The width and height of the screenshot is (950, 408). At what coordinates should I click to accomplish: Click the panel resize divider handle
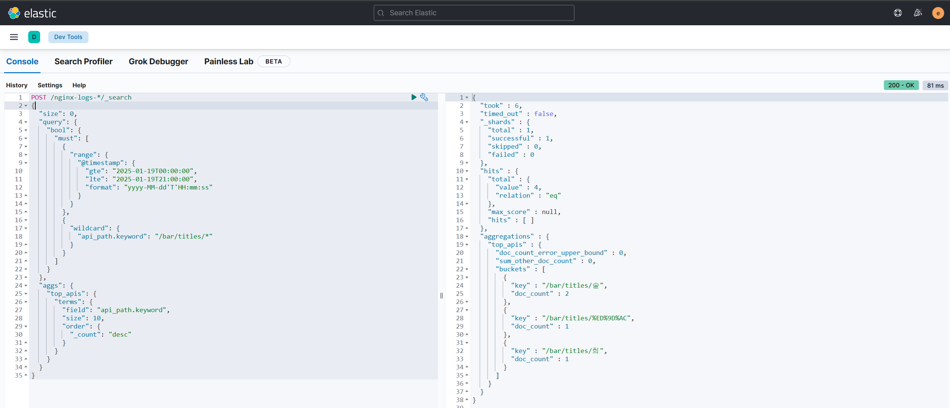(441, 296)
